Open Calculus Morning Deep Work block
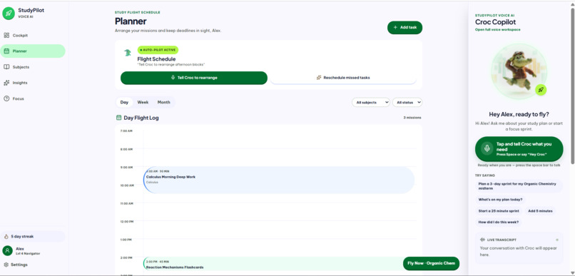The height and width of the screenshot is (276, 575). pos(279,180)
